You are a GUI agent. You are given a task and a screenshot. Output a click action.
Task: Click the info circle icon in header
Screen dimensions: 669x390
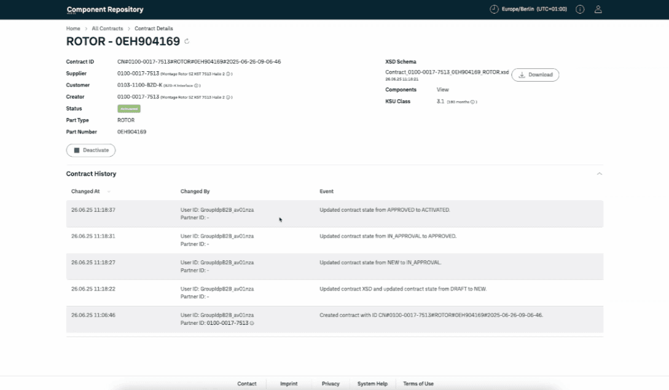[580, 10]
